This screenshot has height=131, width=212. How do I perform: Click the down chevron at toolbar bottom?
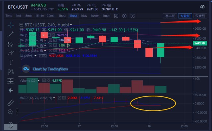click(x=11, y=127)
